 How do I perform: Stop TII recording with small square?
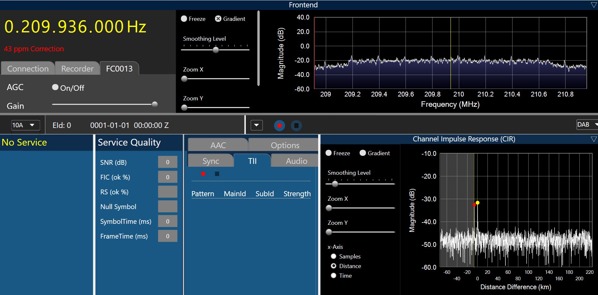tap(217, 174)
